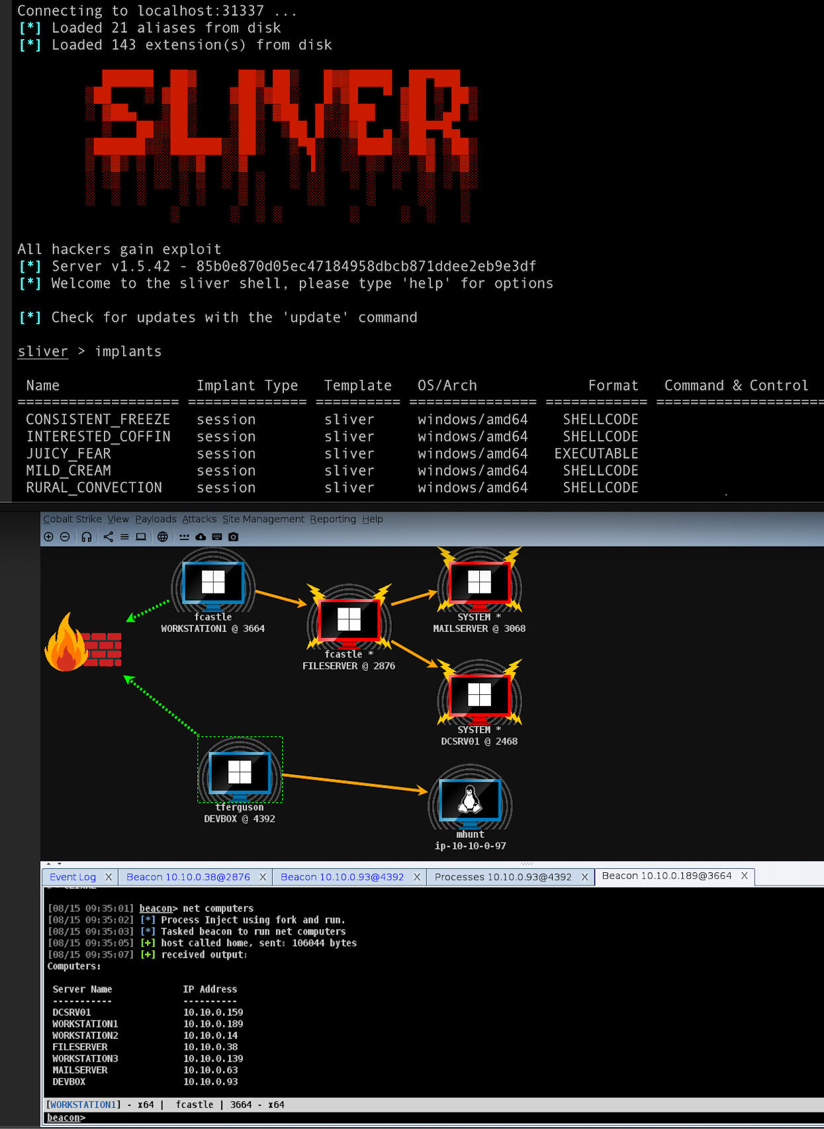Switch to the Event Log tab

coord(73,877)
